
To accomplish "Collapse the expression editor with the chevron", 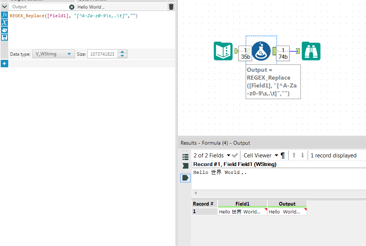I will [x=4, y=6].
